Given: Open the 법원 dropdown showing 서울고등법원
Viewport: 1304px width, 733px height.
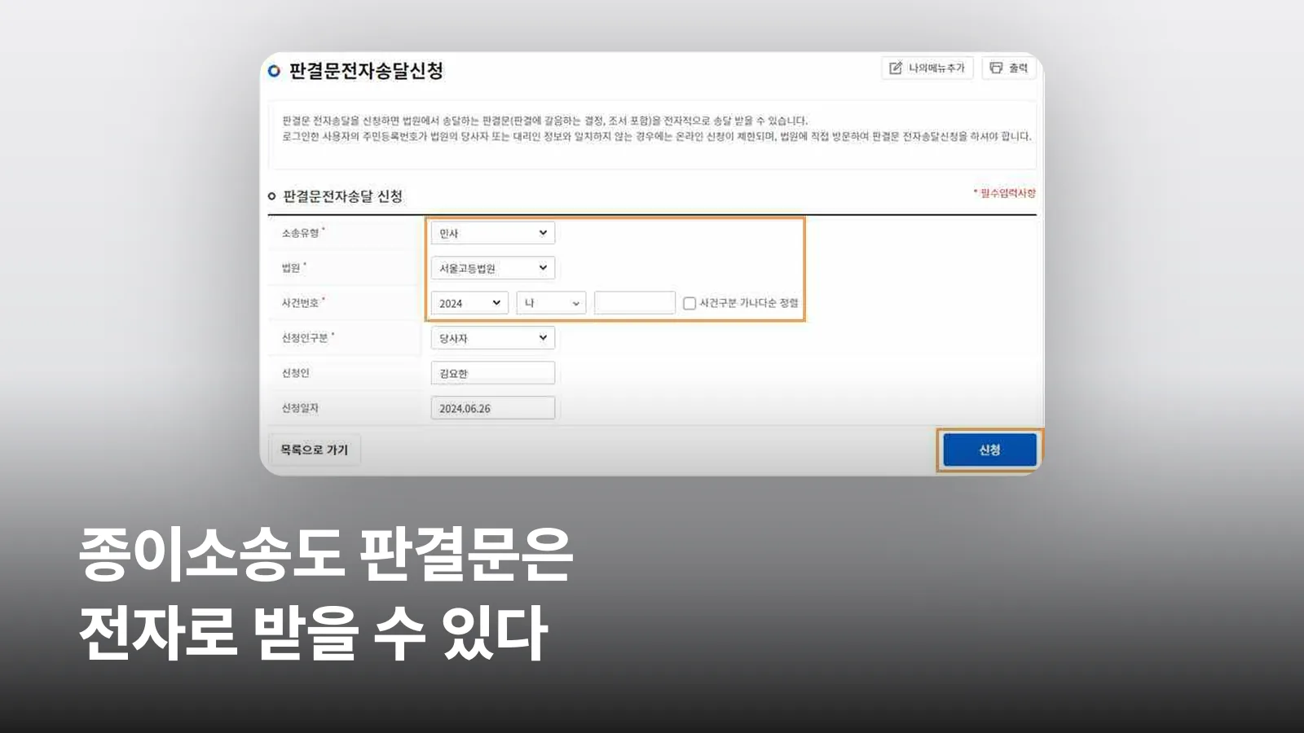Looking at the screenshot, I should [x=492, y=268].
